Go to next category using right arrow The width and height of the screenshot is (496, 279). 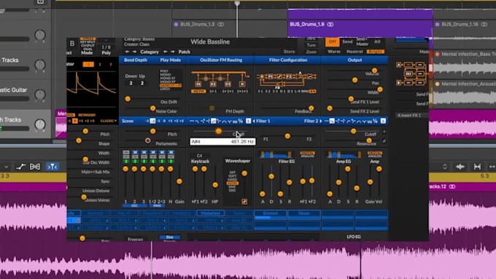[x=134, y=52]
